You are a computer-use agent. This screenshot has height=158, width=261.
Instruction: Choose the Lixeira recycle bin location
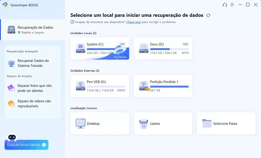(163, 124)
